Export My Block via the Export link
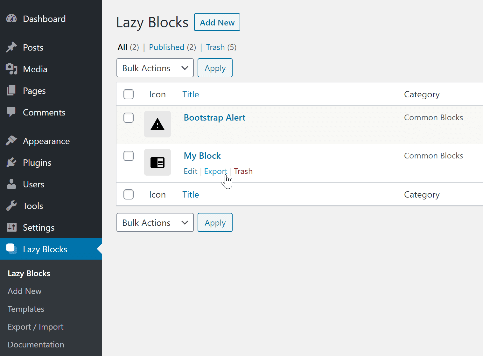 tap(216, 171)
